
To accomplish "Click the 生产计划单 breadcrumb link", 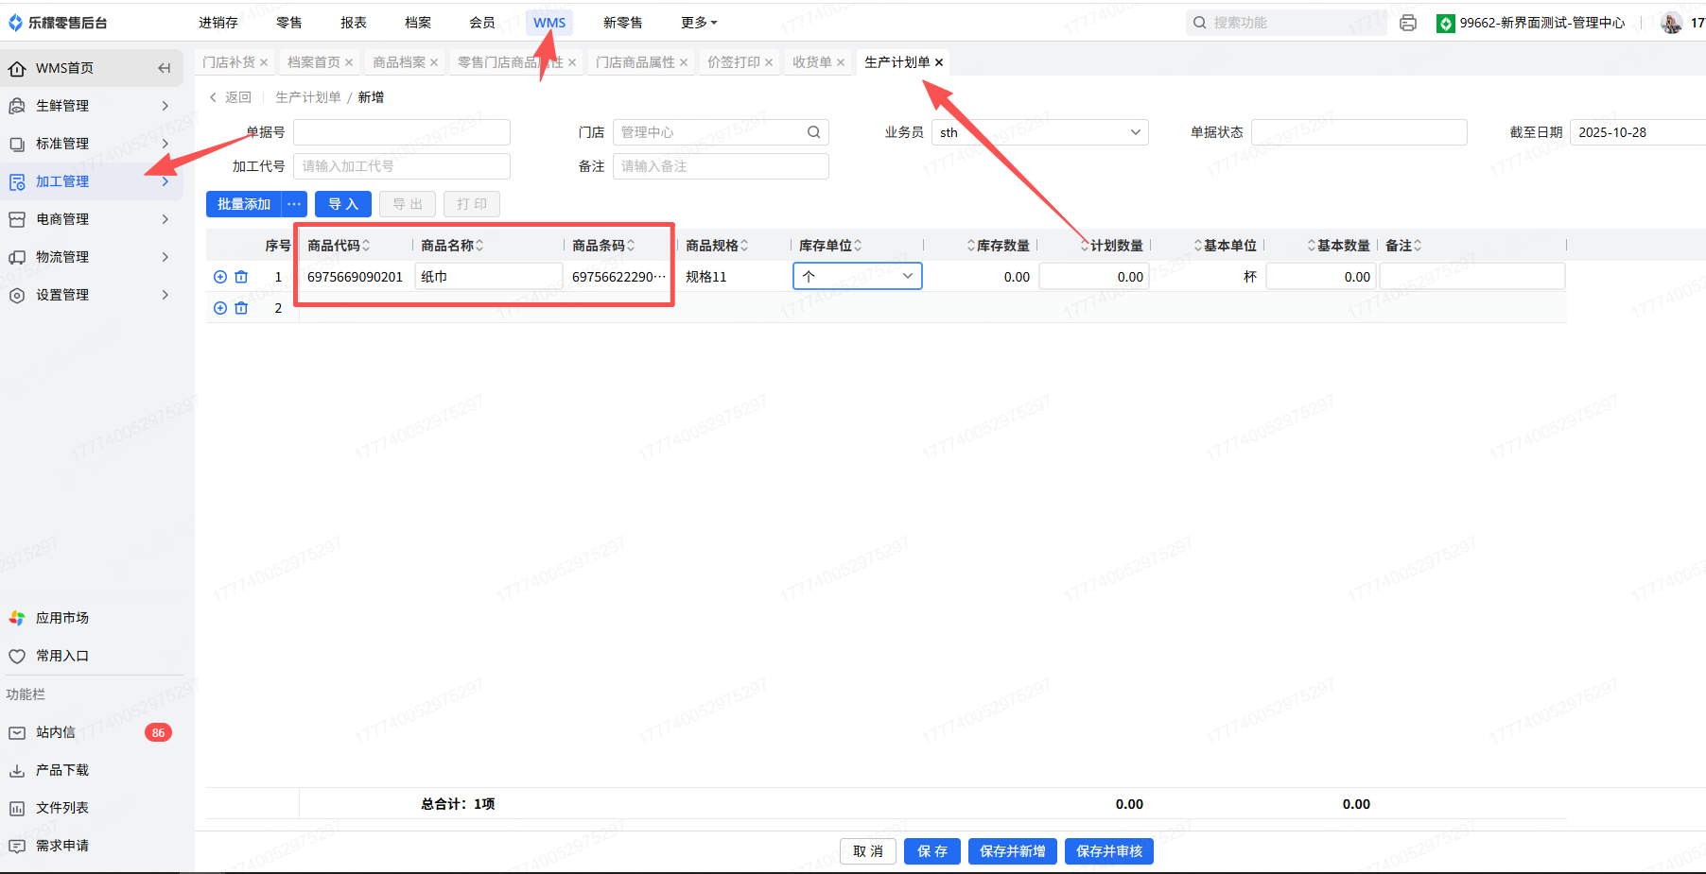I will click(308, 97).
